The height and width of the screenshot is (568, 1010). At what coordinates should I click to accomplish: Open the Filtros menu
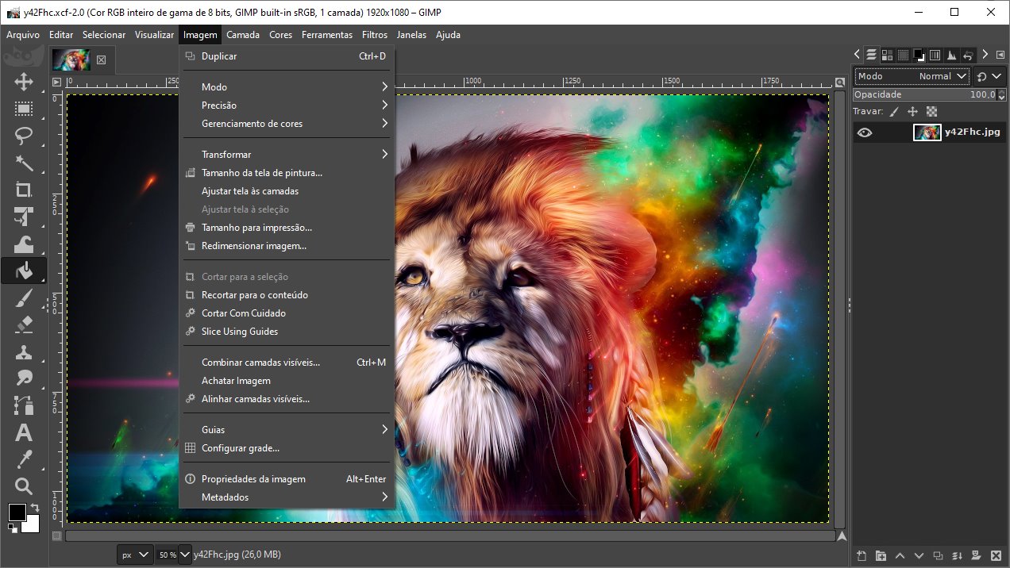375,35
